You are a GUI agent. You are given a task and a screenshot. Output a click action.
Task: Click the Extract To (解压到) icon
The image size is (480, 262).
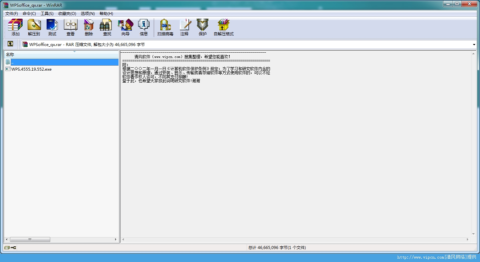pos(34,27)
